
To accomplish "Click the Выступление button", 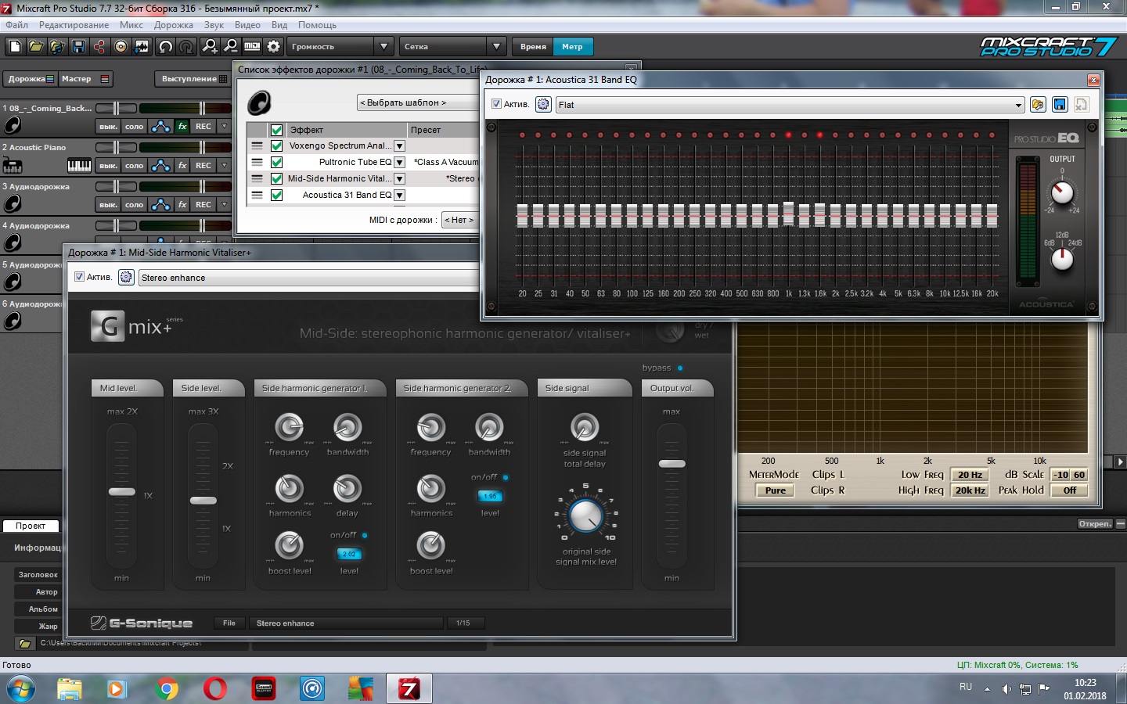I will click(x=193, y=79).
